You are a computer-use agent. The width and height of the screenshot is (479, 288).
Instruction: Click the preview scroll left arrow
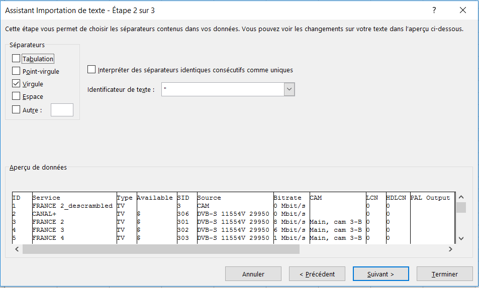pyautogui.click(x=17, y=249)
